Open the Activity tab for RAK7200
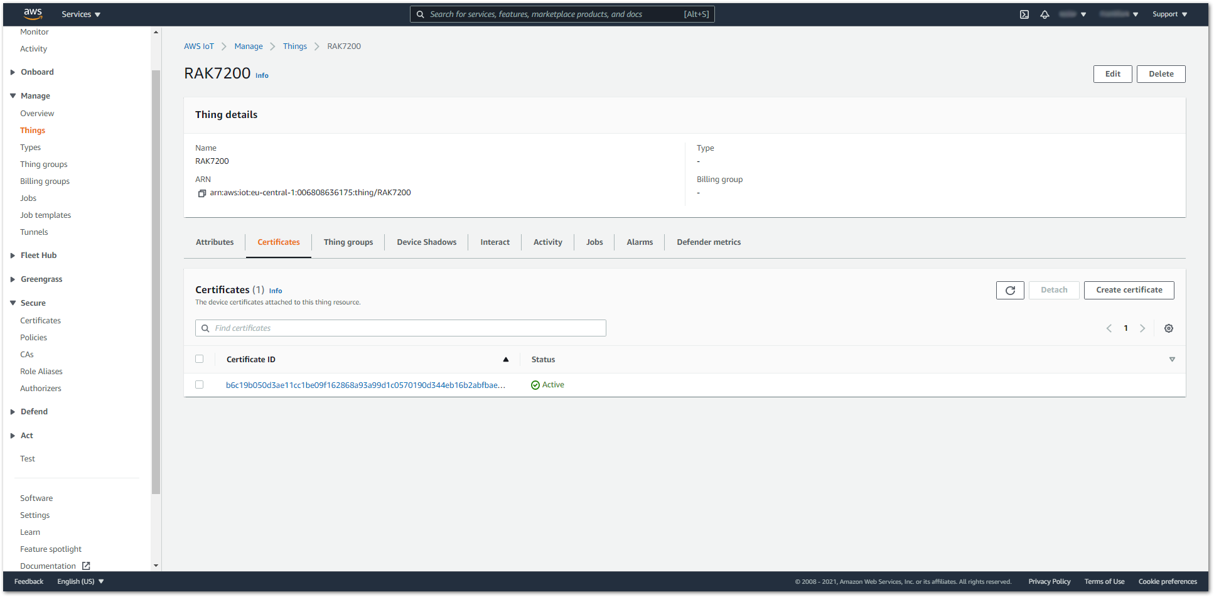The width and height of the screenshot is (1214, 597). [547, 242]
